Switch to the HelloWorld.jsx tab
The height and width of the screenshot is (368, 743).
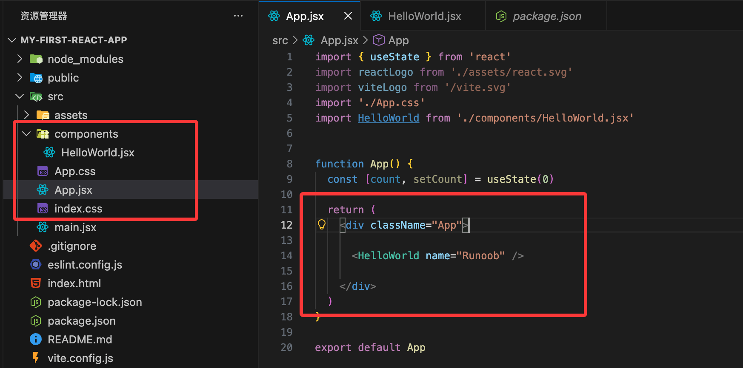(x=424, y=16)
